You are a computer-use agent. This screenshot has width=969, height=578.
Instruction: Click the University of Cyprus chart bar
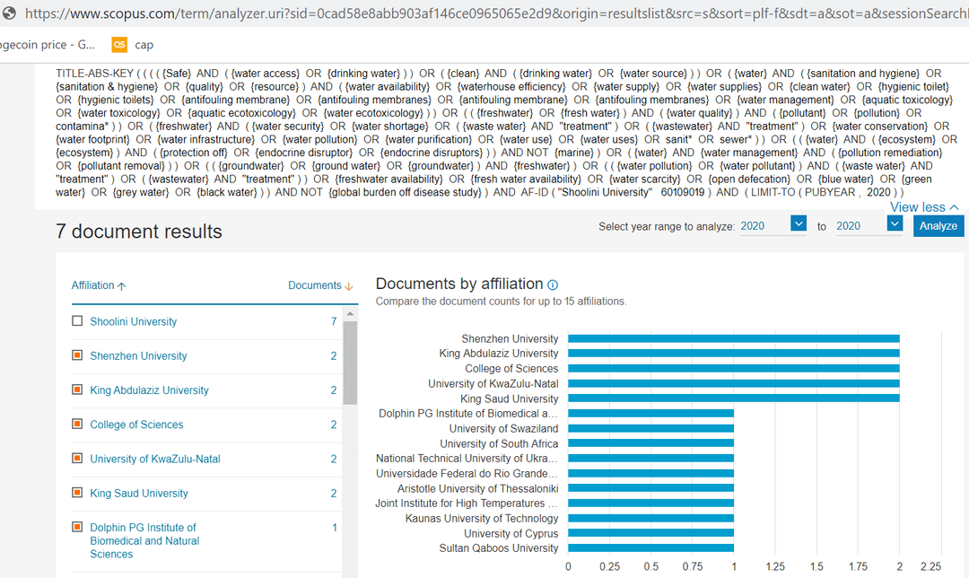pyautogui.click(x=650, y=533)
